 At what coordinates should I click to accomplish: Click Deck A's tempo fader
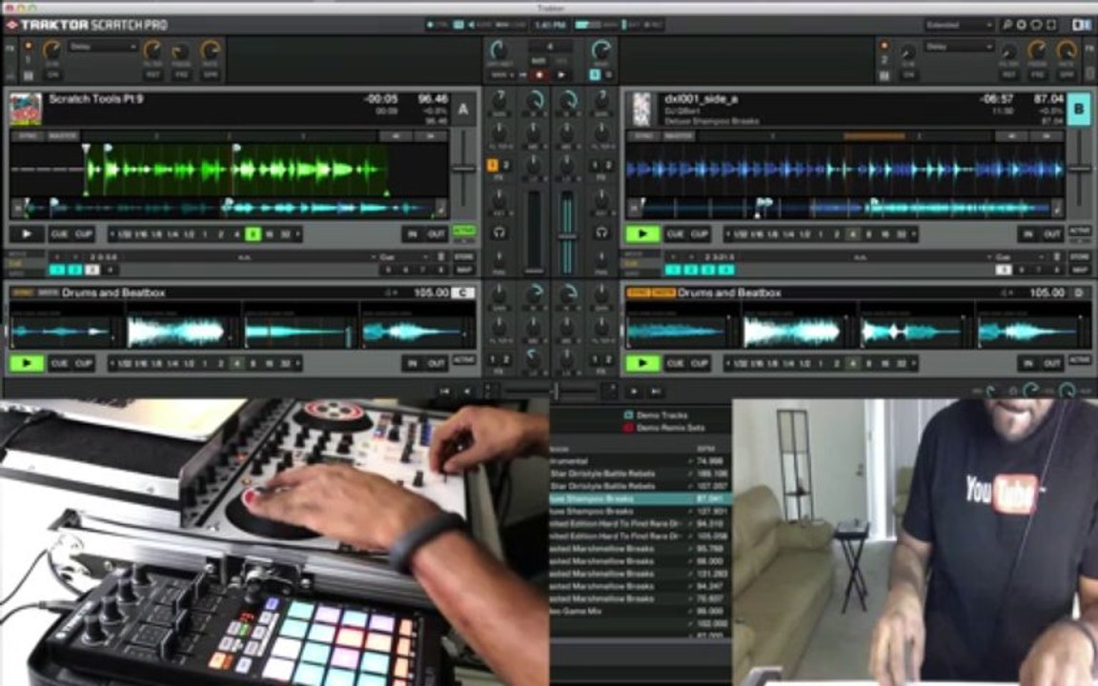[463, 168]
